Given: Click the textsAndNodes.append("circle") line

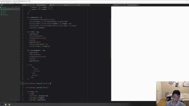Looking at the screenshot, I should click(38, 83).
